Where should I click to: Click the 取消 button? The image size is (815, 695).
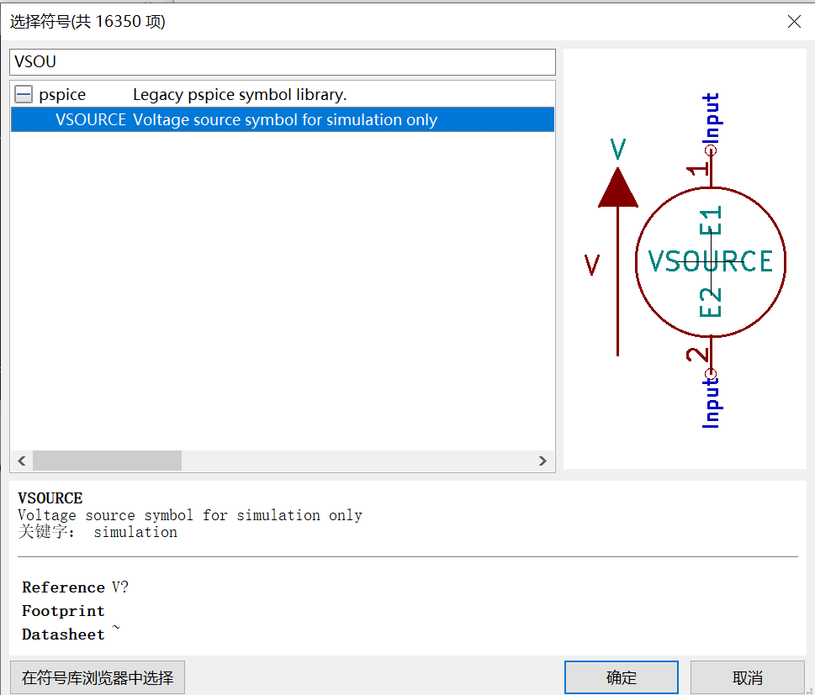(x=748, y=677)
